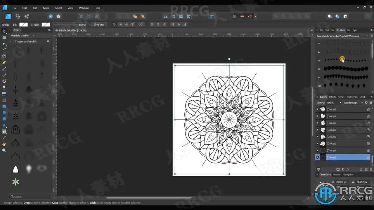The height and width of the screenshot is (210, 374).
Task: Toggle visibility checkbox of topmost (Group) layer
Action: coord(368,109)
